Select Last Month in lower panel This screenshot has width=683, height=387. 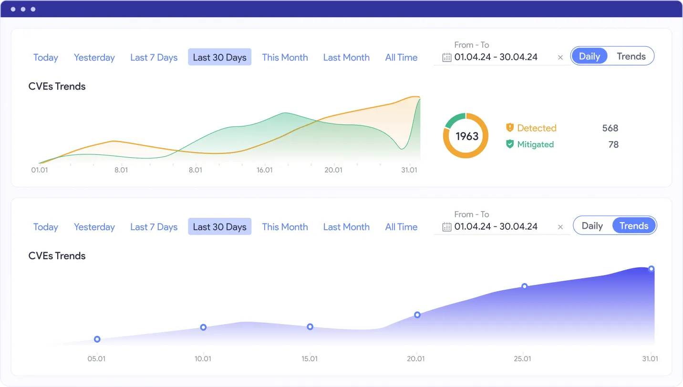(x=347, y=227)
